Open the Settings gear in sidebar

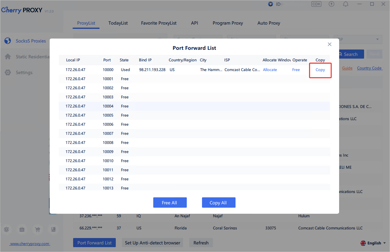(8, 73)
